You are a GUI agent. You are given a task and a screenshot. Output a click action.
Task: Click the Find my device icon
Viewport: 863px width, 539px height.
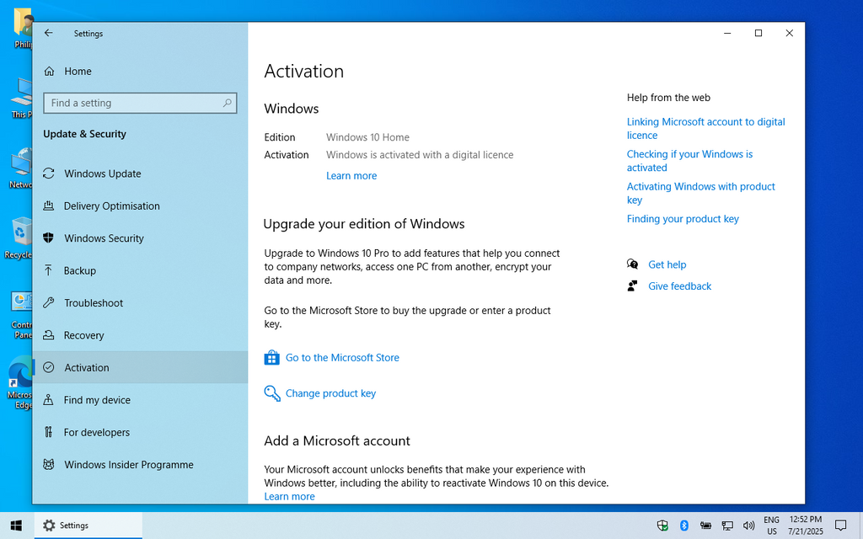[x=48, y=400]
